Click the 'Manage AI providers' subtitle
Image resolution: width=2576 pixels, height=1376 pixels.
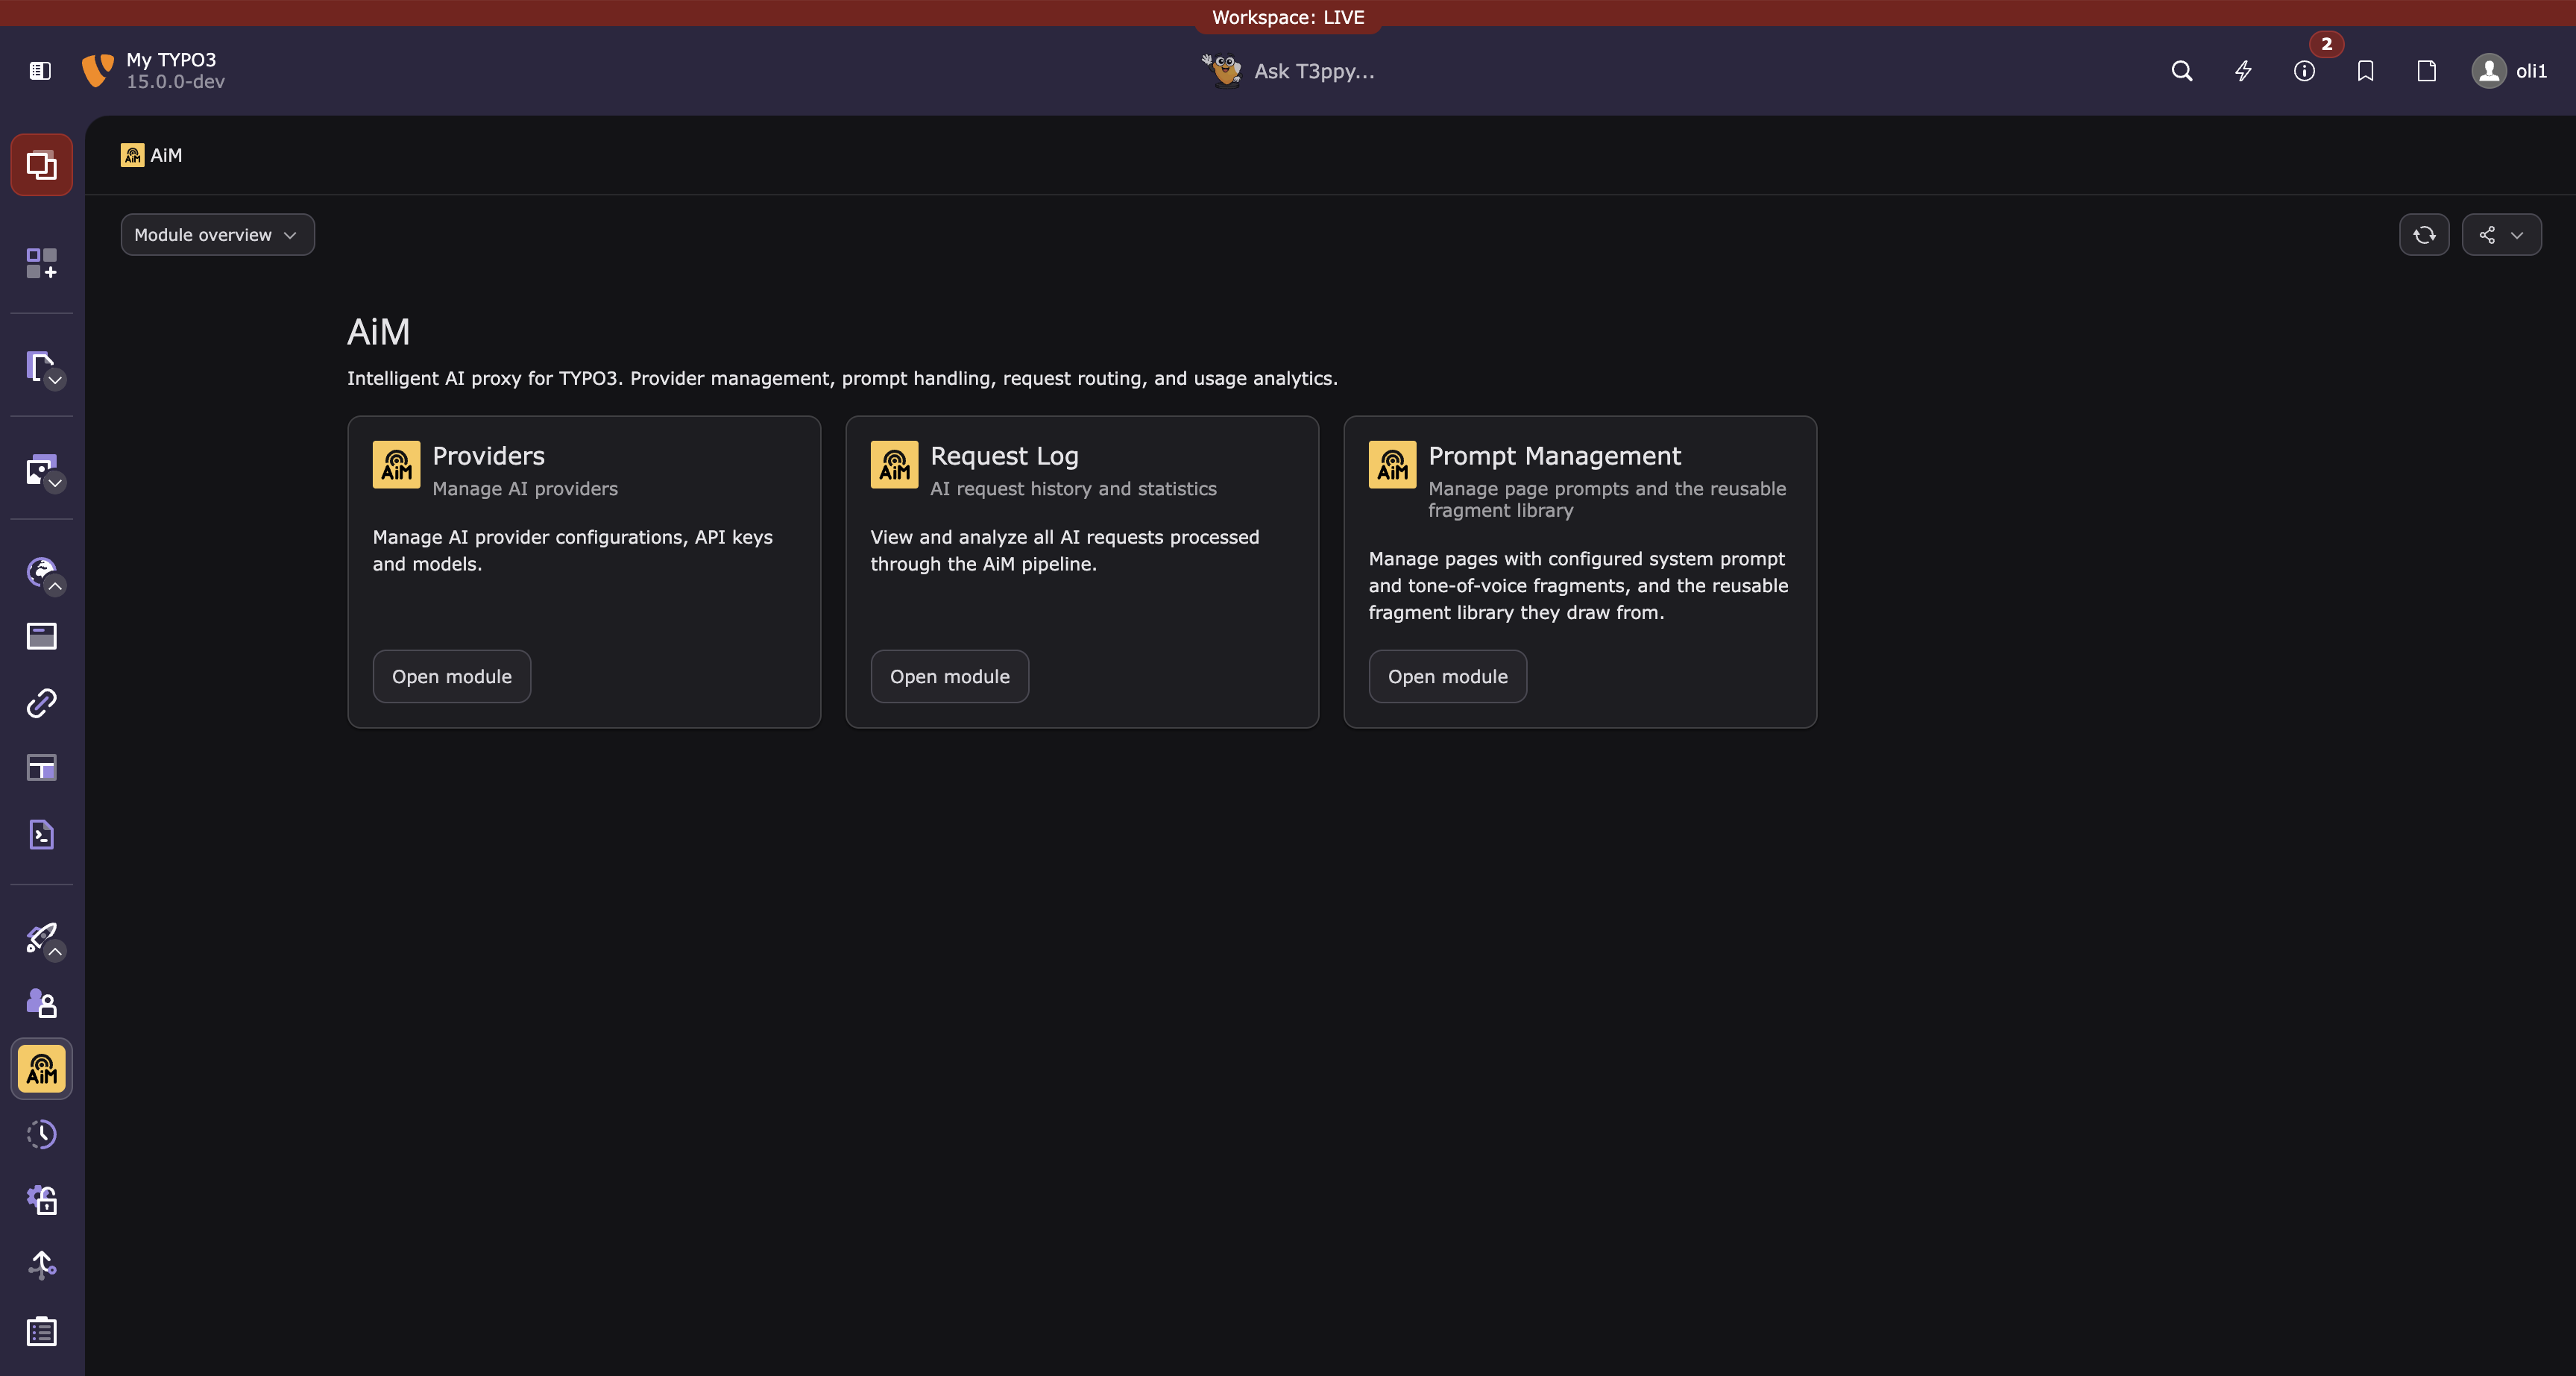coord(525,489)
